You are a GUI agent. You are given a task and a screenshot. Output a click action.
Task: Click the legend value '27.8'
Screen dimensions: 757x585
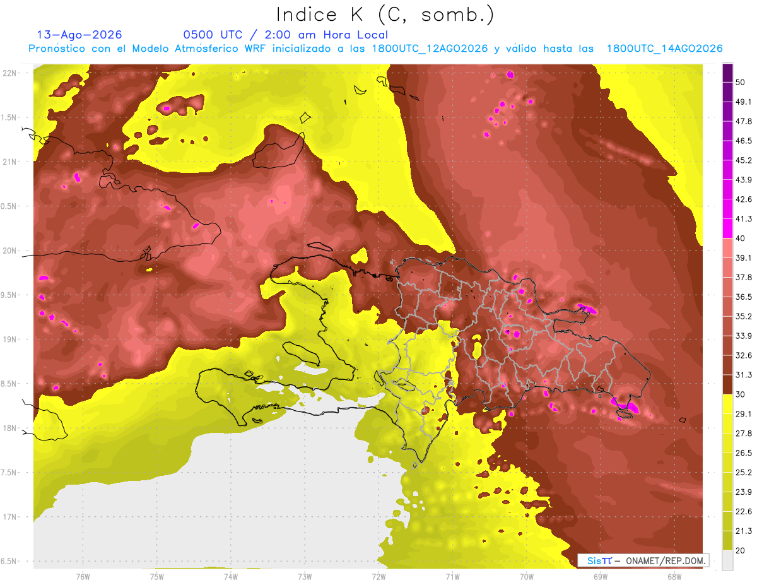tap(743, 433)
